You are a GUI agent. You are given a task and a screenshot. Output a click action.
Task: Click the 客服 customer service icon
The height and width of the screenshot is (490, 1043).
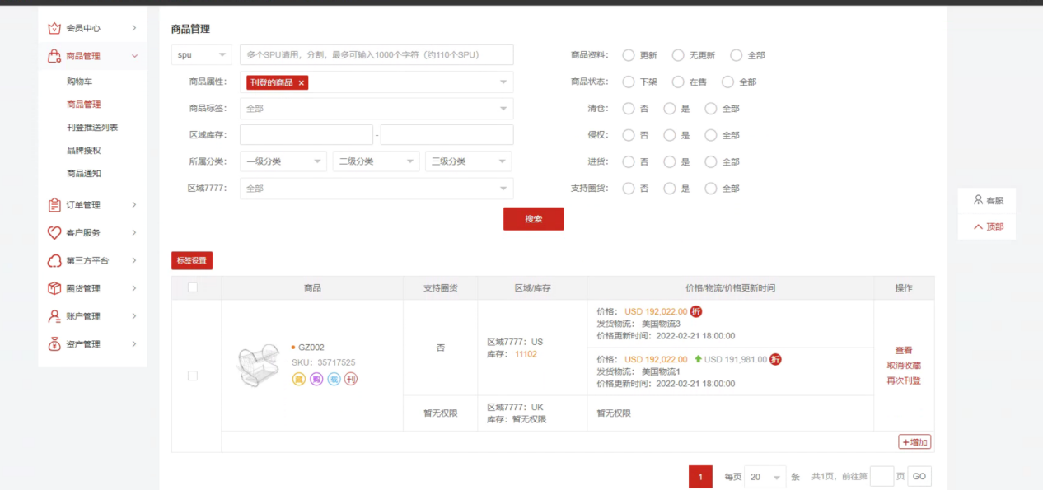point(978,200)
